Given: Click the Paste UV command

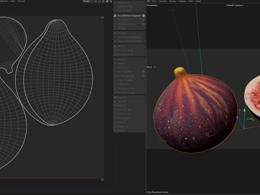Looking at the screenshot, I should pyautogui.click(x=129, y=101).
